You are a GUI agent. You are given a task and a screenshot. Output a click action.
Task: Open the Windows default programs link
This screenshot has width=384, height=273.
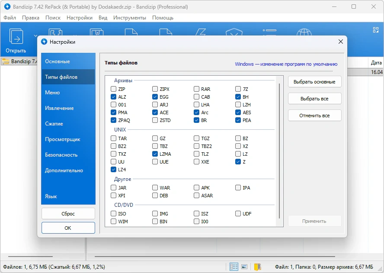point(286,64)
